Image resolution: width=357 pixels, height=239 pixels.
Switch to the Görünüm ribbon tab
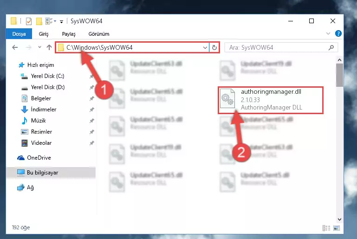99,34
